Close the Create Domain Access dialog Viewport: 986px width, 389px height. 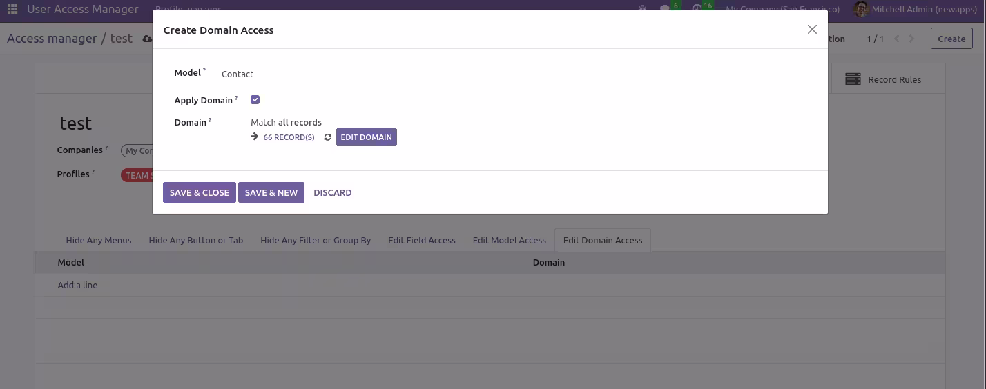(812, 30)
